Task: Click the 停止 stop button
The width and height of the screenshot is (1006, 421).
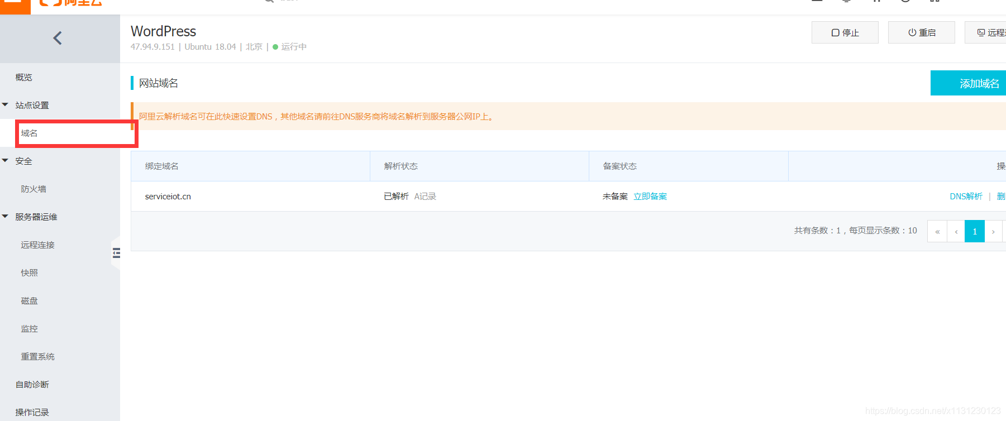Action: (x=845, y=32)
